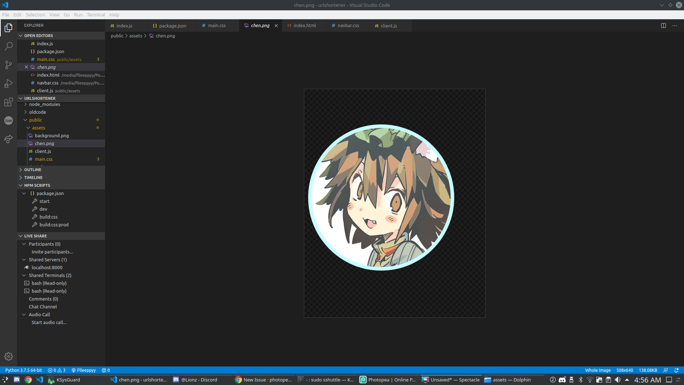Open the KDE application launcher

tap(5, 380)
